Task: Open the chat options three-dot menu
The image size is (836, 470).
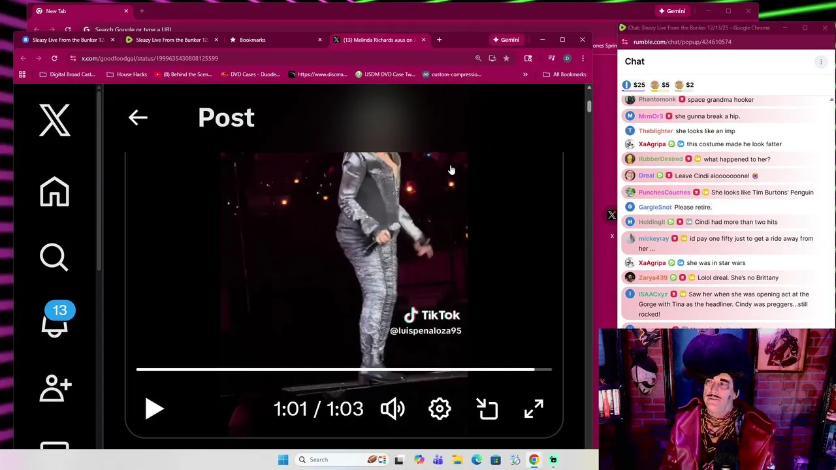Action: (x=821, y=62)
